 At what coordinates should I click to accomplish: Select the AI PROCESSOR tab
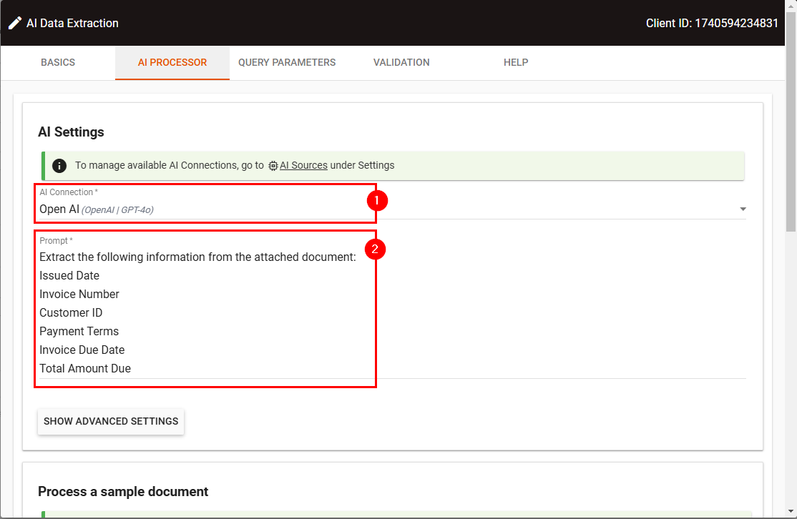(x=172, y=63)
